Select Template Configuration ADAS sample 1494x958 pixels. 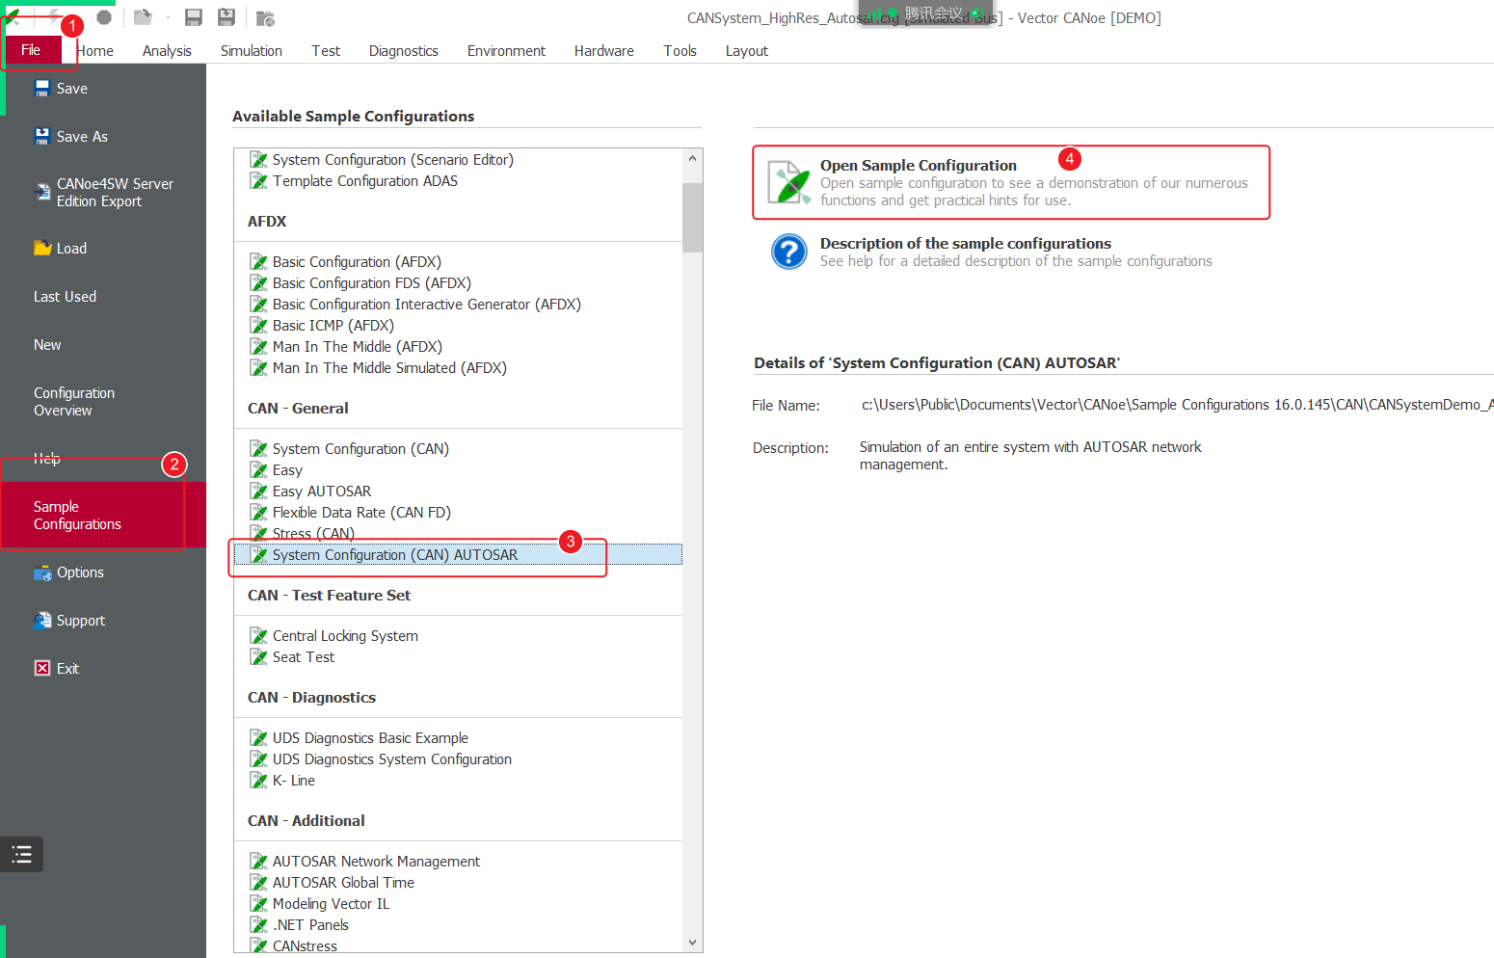(x=364, y=181)
